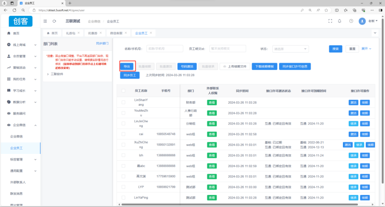Viewport: 385px width, 207px height.
Task: Close the 礼券包 tab
Action: point(78,33)
